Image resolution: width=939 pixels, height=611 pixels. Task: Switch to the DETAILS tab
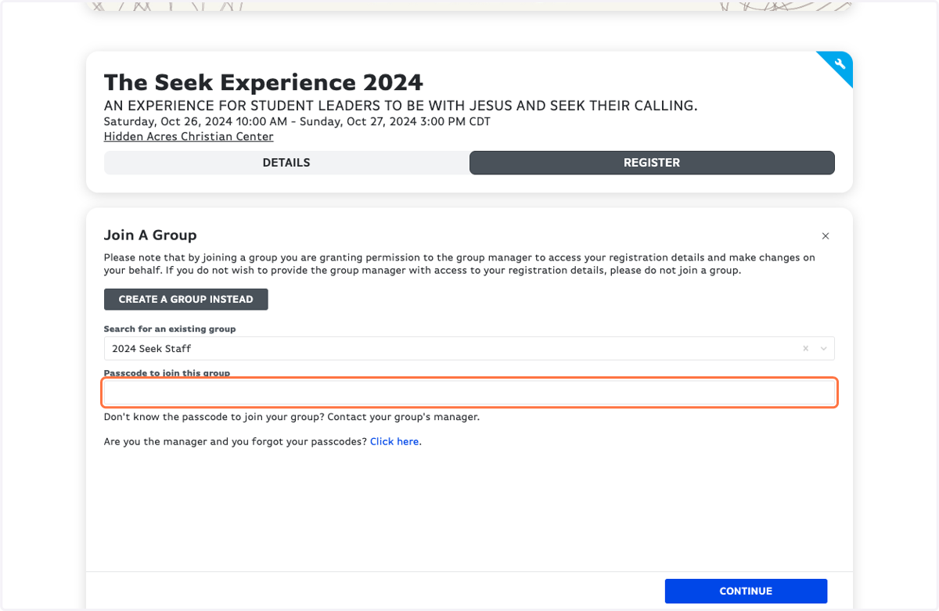click(286, 163)
